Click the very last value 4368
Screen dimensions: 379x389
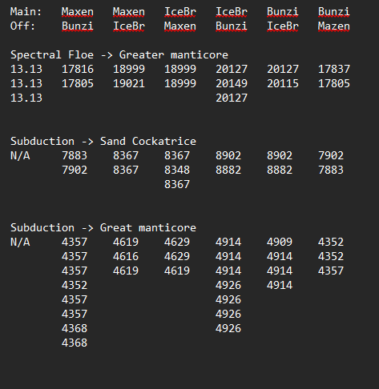coord(75,343)
